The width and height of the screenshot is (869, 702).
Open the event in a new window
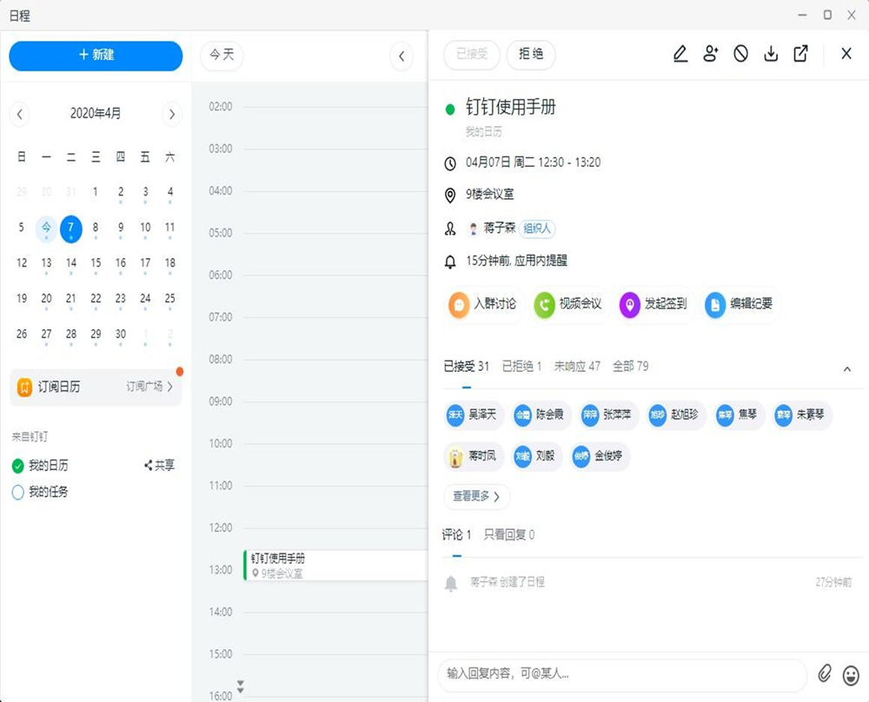tap(801, 54)
